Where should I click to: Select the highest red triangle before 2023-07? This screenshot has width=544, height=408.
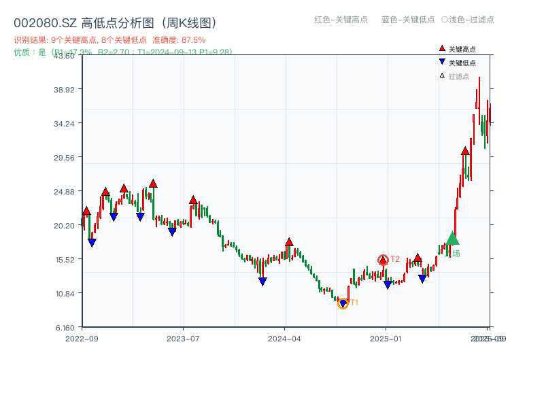(153, 184)
